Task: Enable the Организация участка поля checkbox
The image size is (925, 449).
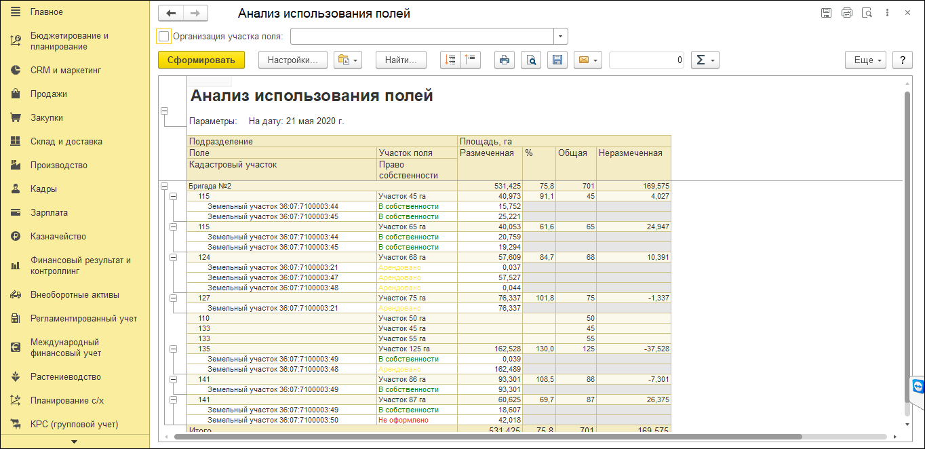Action: click(x=163, y=36)
